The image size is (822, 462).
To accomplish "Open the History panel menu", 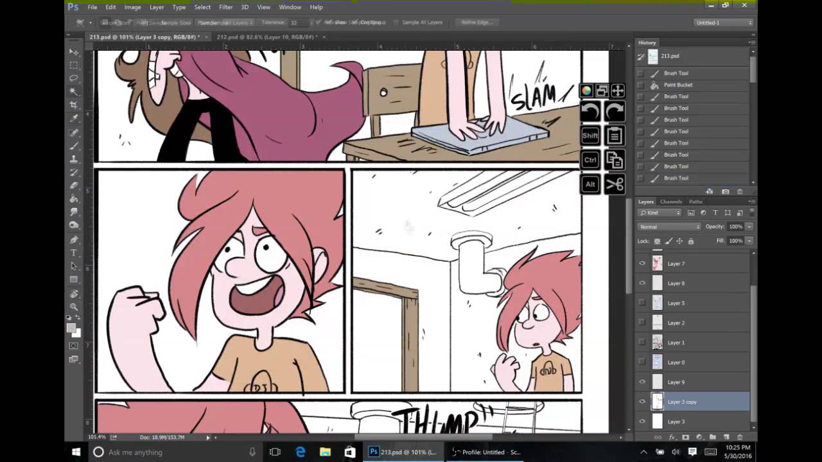I will click(751, 42).
